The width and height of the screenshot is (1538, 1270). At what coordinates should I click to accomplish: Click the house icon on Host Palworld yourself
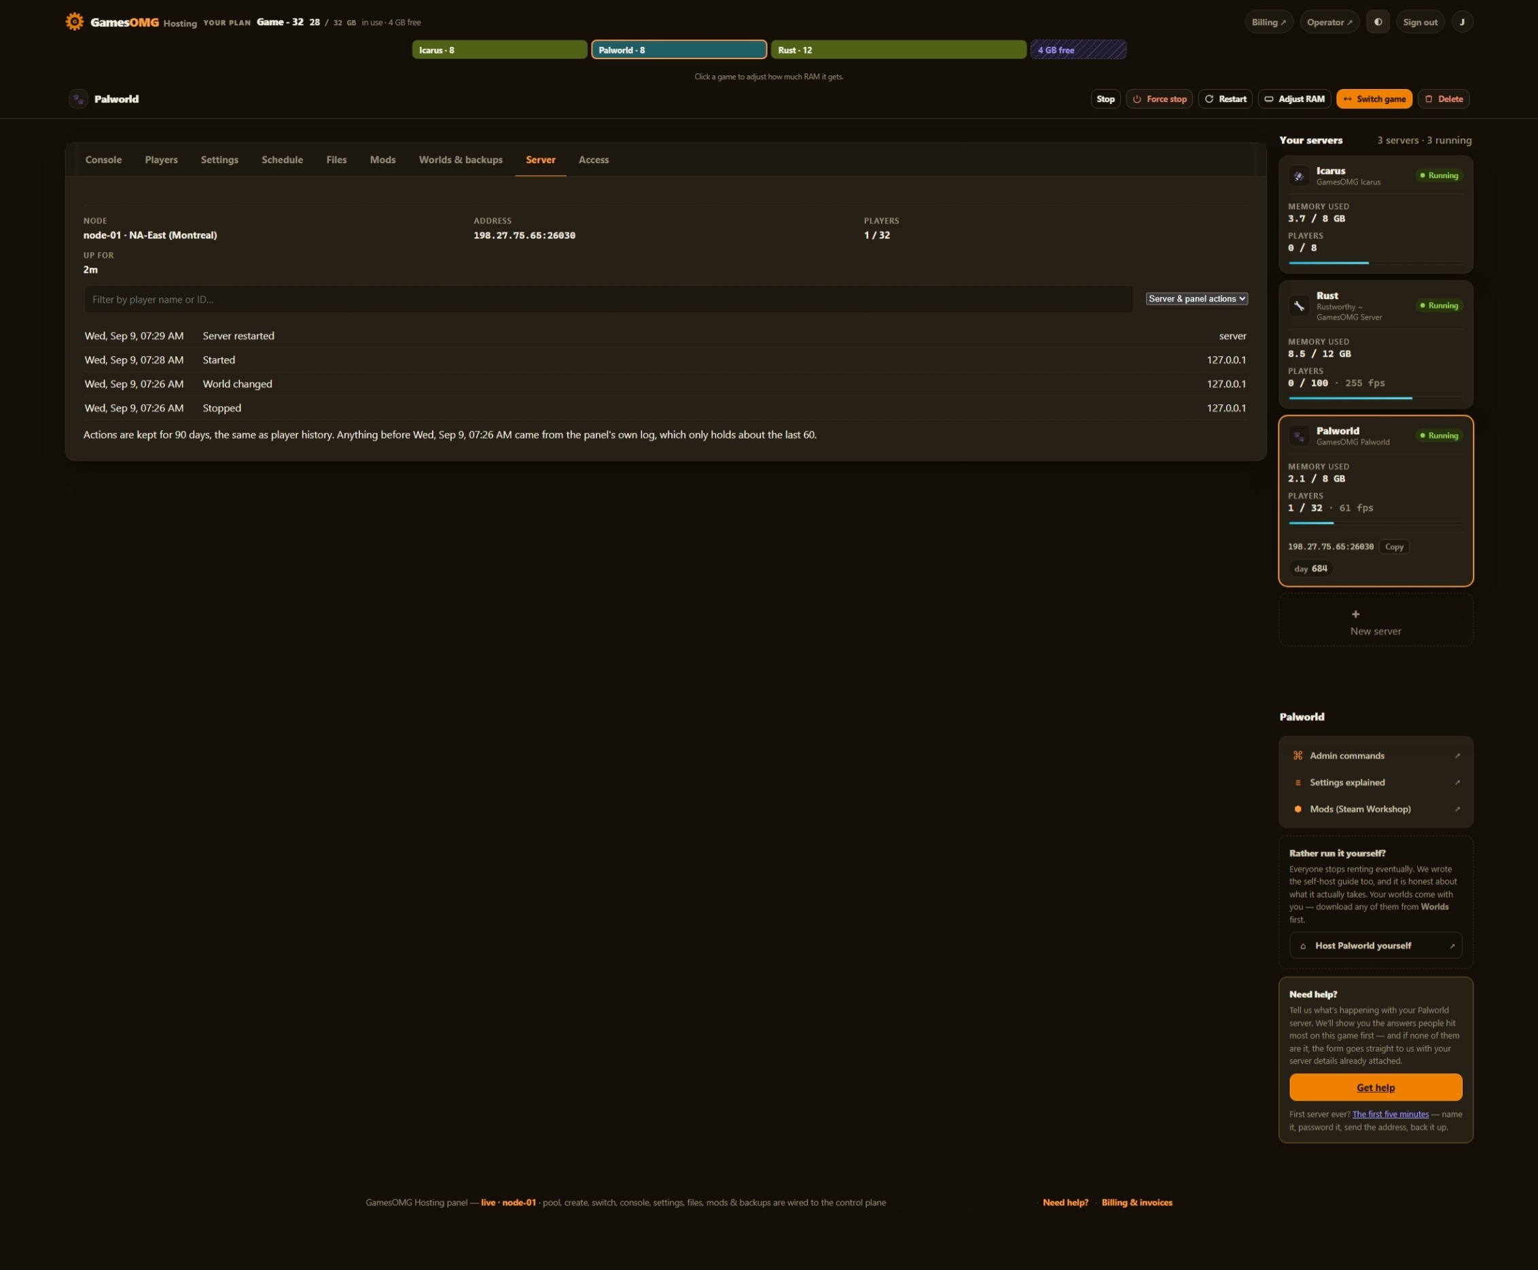click(x=1302, y=946)
